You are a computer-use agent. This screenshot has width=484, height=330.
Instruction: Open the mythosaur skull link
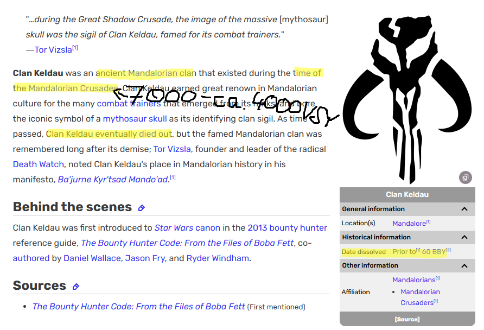coord(135,118)
